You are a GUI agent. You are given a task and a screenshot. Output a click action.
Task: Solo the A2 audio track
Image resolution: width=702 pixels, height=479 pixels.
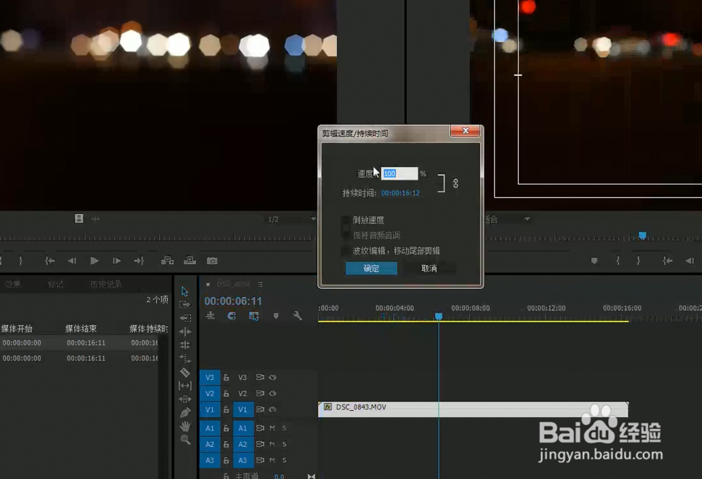284,444
